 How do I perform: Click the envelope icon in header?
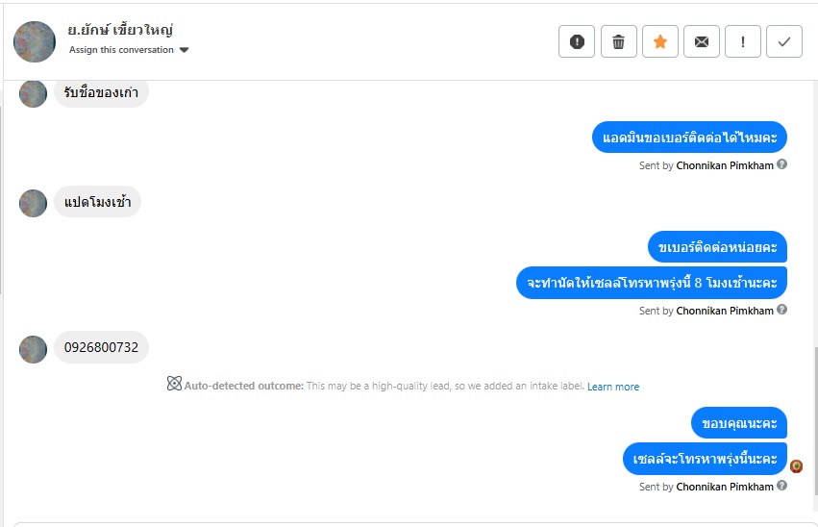pos(702,41)
